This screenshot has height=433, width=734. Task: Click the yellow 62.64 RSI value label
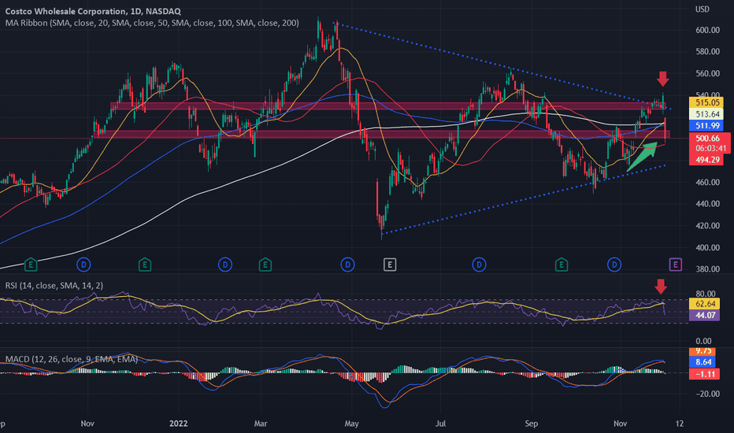[705, 304]
